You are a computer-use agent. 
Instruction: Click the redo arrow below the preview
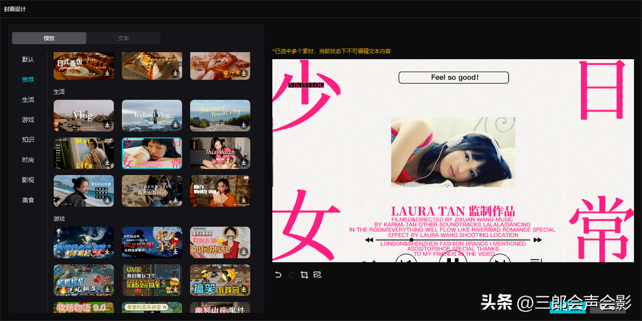pyautogui.click(x=291, y=274)
